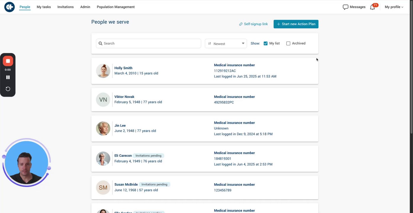Viewport: 413px width, 213px height.
Task: Click the app logo icon
Action: click(x=9, y=7)
